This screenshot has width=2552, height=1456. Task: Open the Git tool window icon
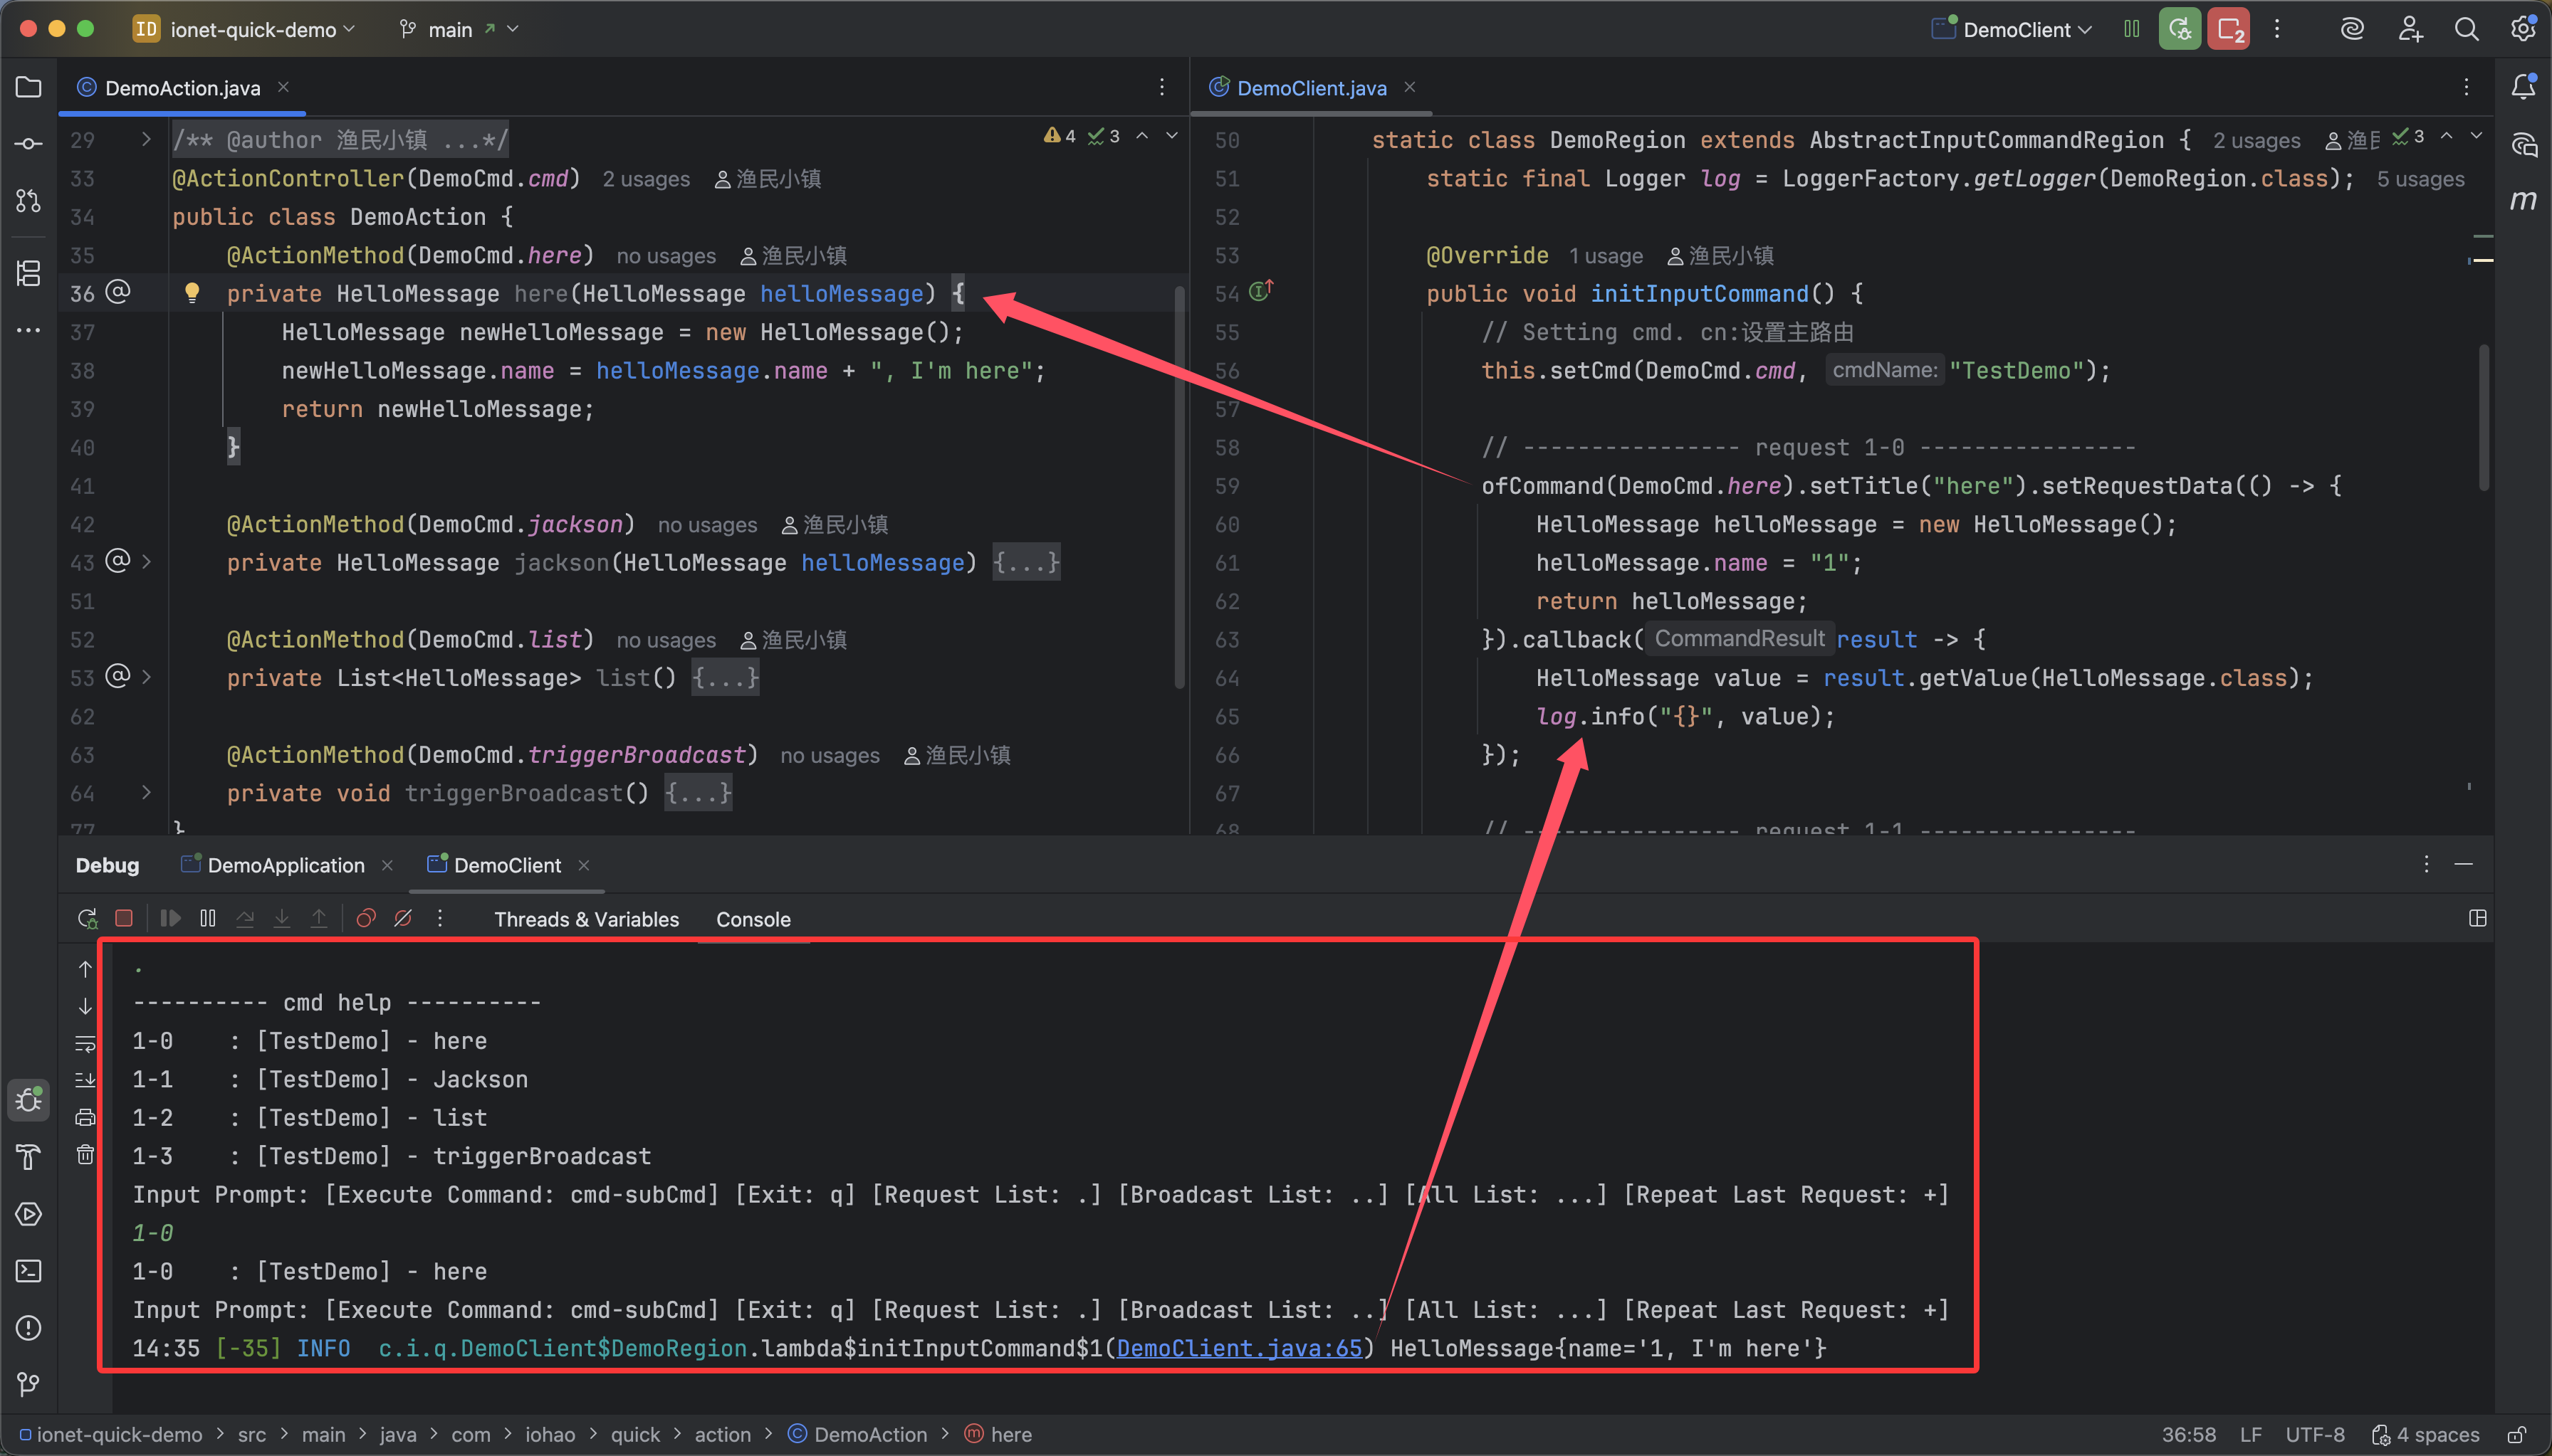[28, 1384]
